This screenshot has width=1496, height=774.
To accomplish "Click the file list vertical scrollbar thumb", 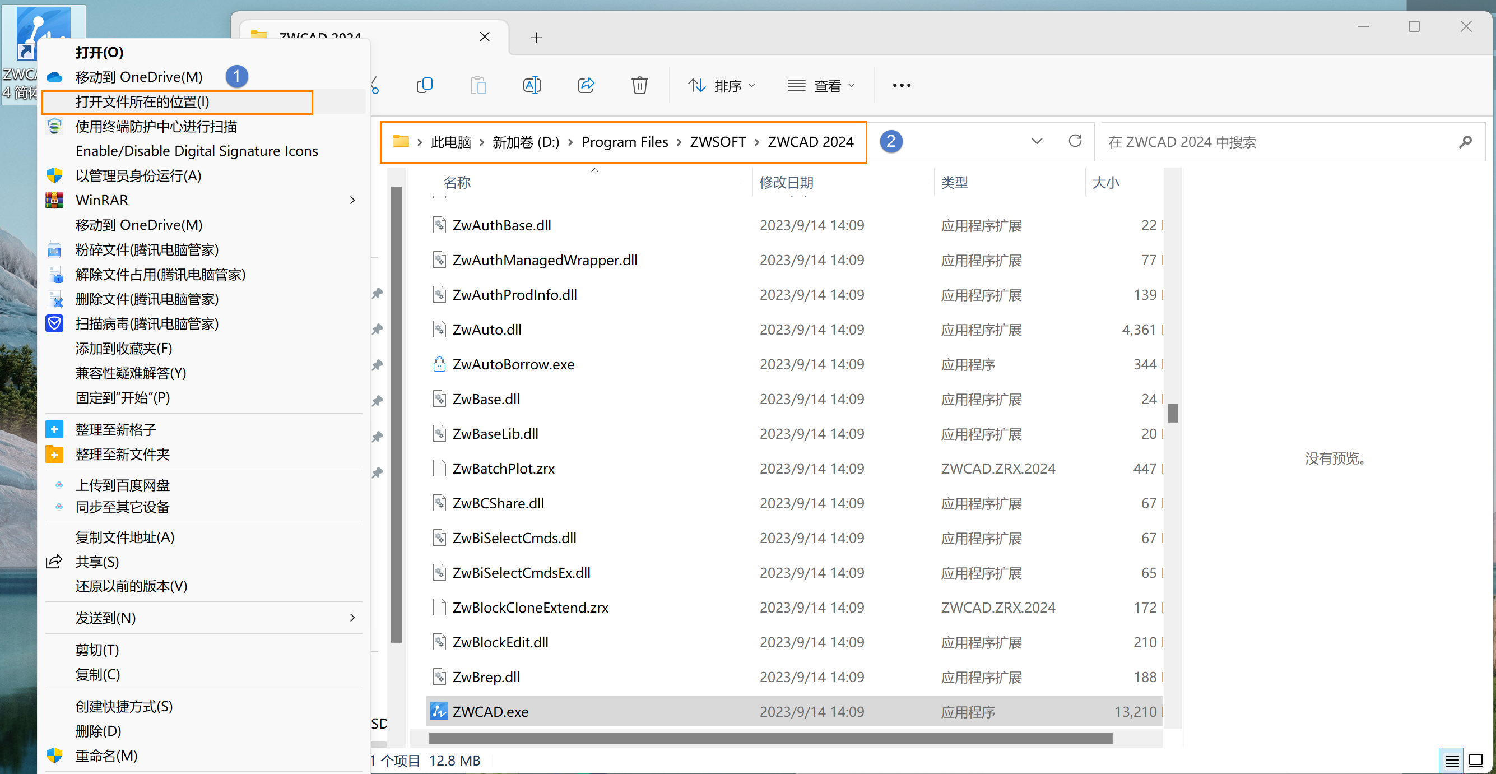I will coord(1173,413).
